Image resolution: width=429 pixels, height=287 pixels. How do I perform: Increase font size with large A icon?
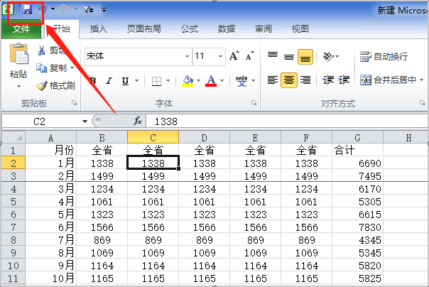tap(234, 55)
